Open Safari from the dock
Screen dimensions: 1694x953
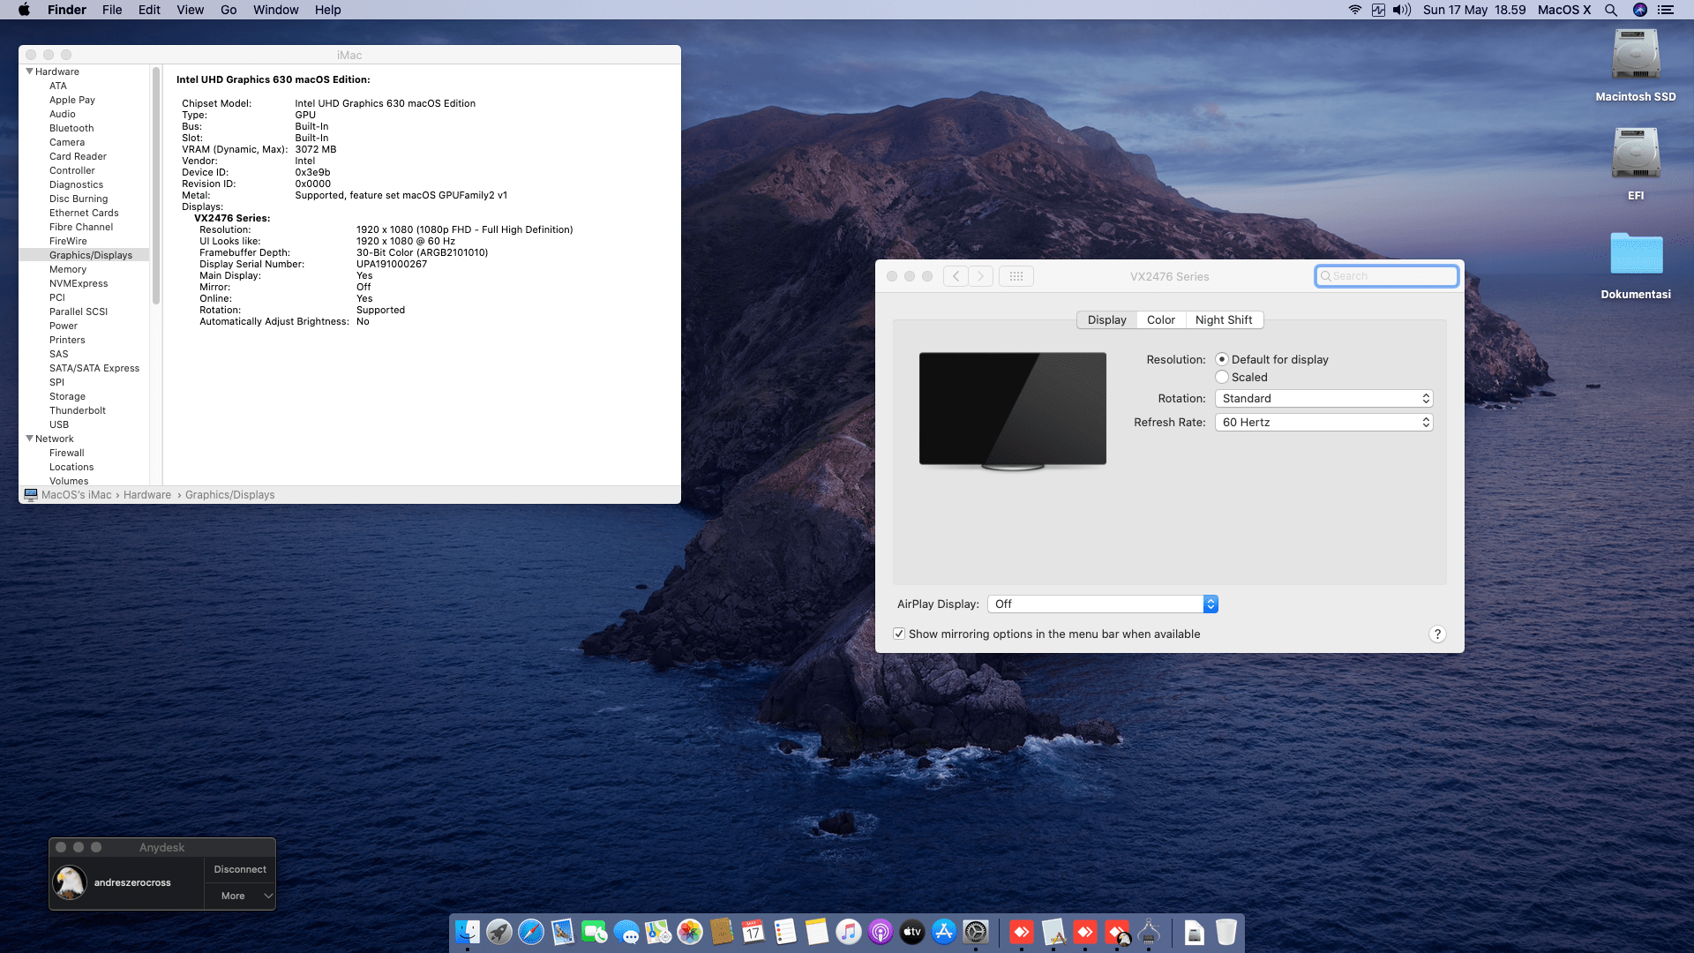531,932
